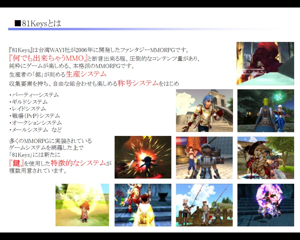Select the 'パーティーシステム' bullet item
This screenshot has height=240, width=300.
34,95
